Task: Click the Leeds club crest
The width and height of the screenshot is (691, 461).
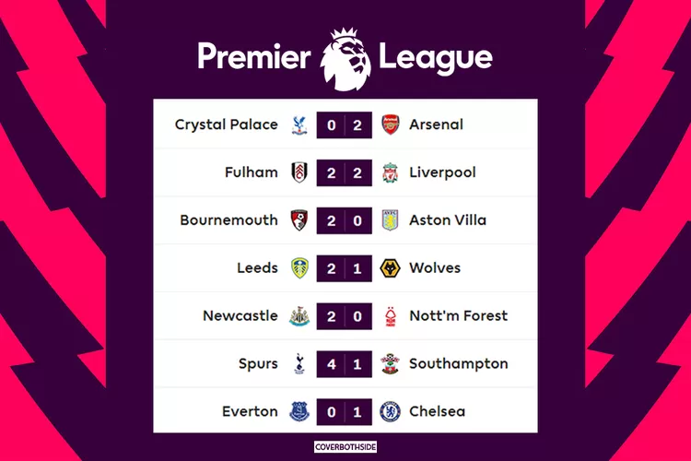Action: pyautogui.click(x=299, y=268)
